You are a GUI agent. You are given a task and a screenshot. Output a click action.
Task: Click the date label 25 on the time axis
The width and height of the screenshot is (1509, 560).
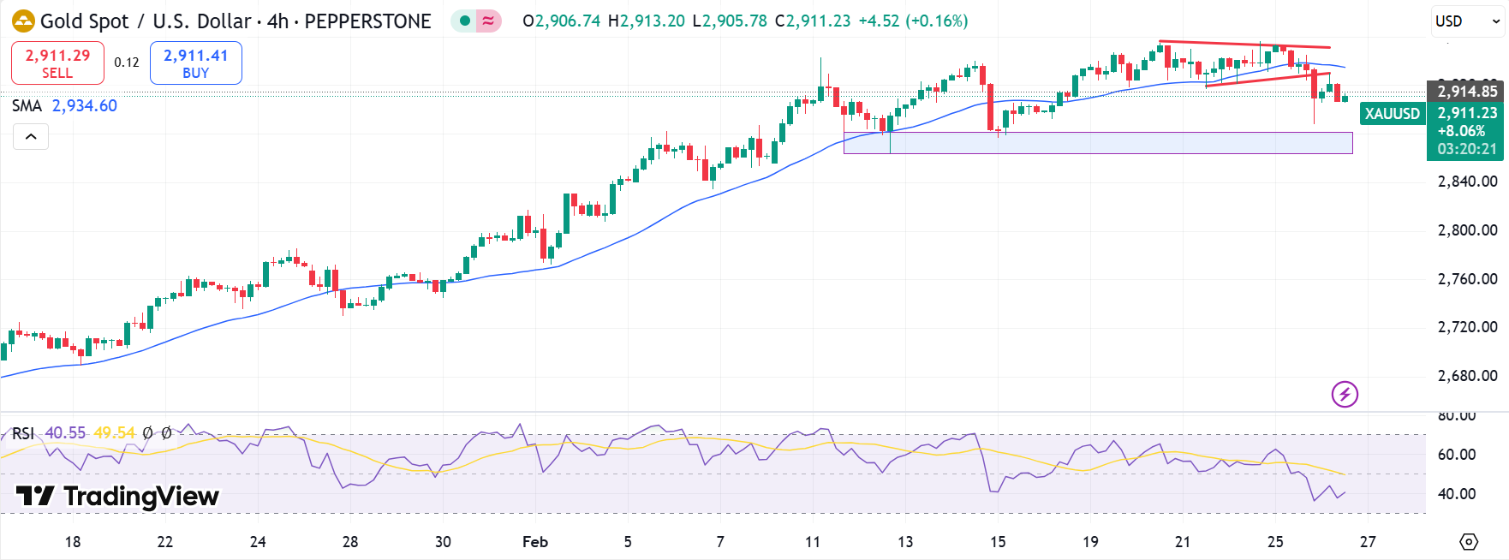1275,542
